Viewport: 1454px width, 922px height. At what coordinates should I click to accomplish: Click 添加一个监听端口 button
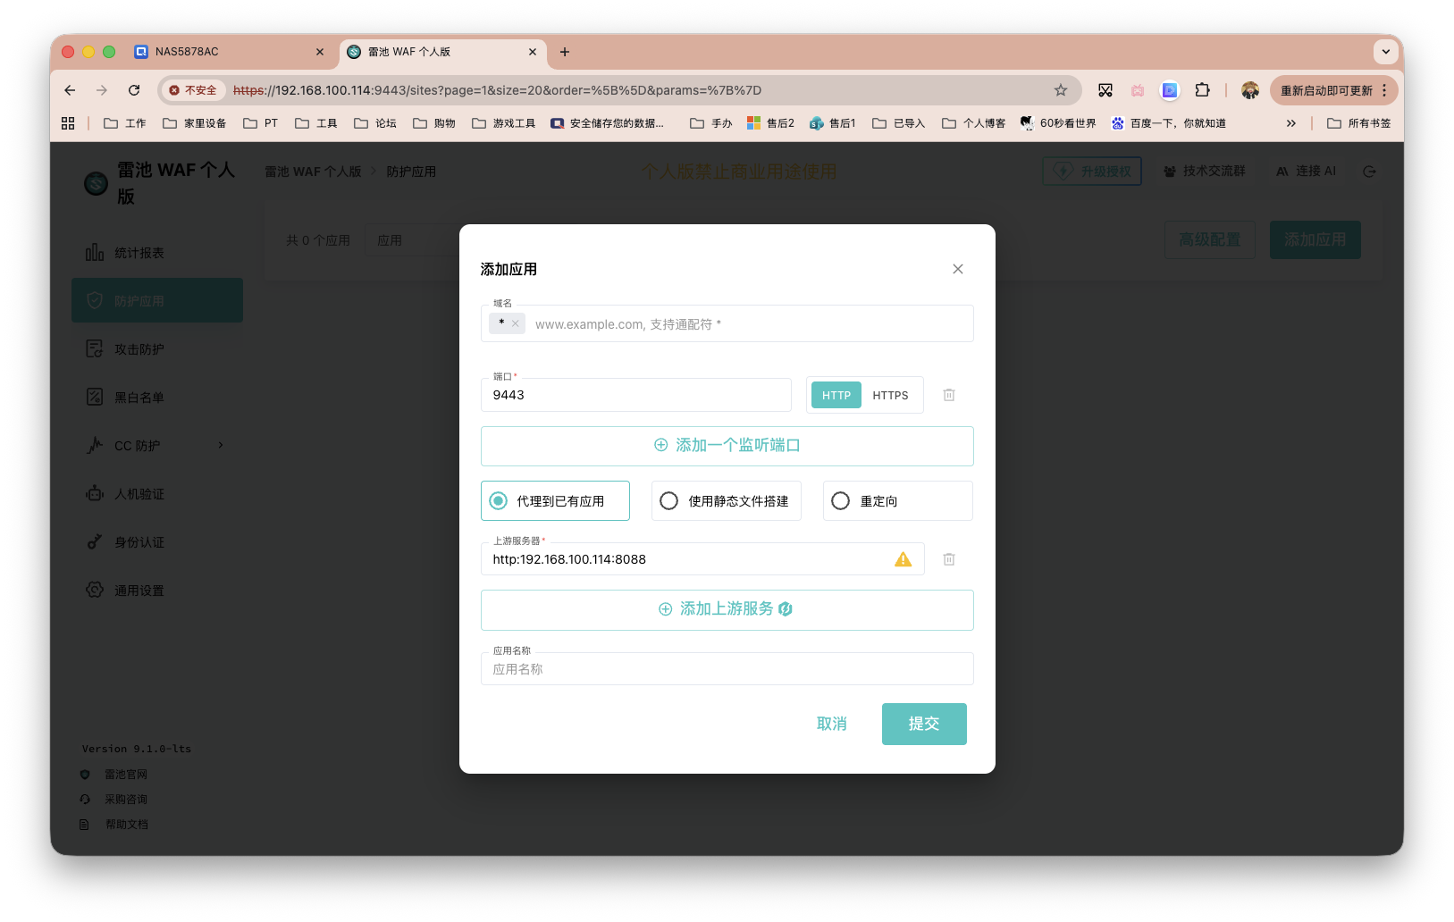pos(727,446)
